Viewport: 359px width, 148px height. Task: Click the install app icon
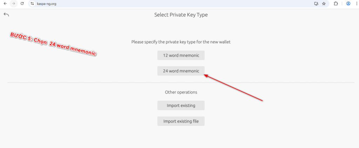(316, 3)
